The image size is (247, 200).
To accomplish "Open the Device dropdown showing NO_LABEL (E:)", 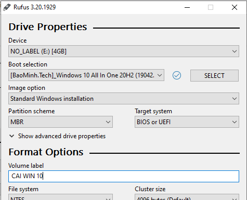I will pos(124,51).
